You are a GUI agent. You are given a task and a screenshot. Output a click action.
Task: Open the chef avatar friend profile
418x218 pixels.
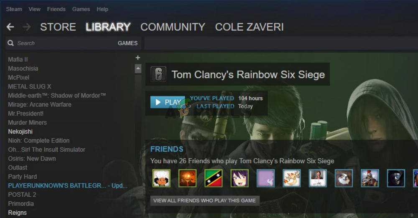[161, 178]
